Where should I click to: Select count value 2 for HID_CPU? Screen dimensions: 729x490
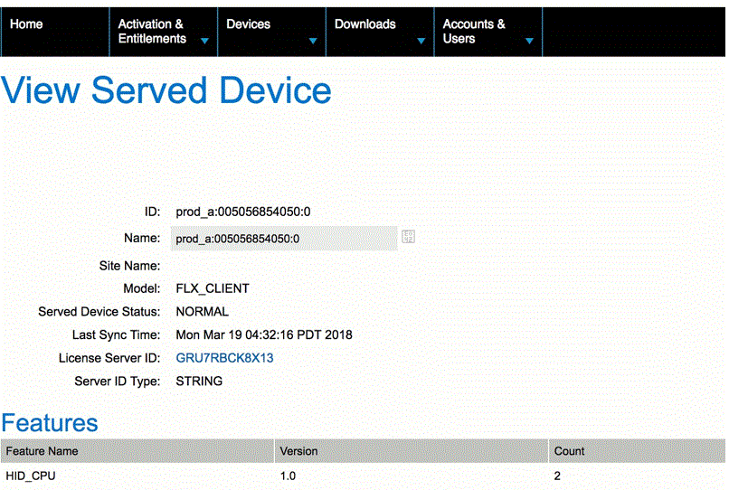tap(557, 476)
